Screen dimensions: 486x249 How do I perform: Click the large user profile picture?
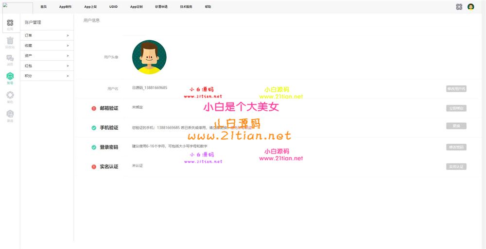point(149,57)
